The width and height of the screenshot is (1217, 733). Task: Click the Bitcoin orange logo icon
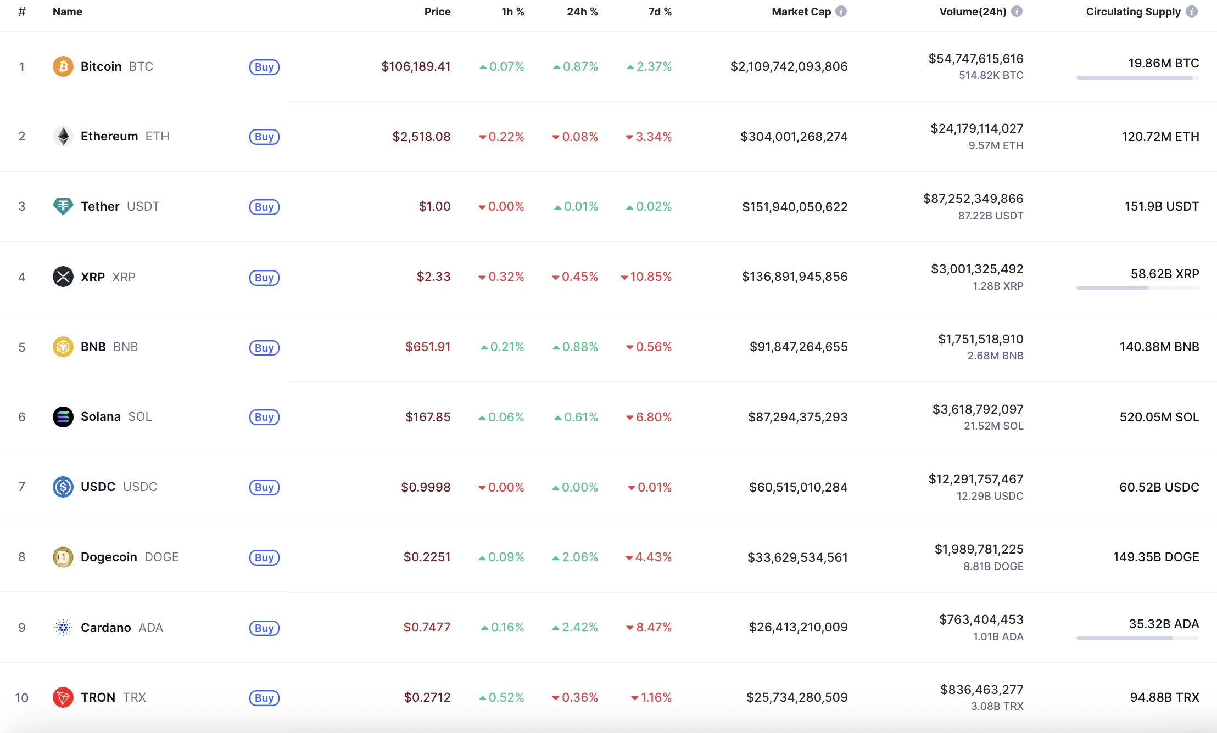63,66
